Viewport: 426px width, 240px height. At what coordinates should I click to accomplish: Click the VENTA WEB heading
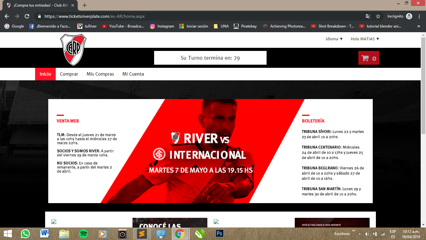coord(68,121)
